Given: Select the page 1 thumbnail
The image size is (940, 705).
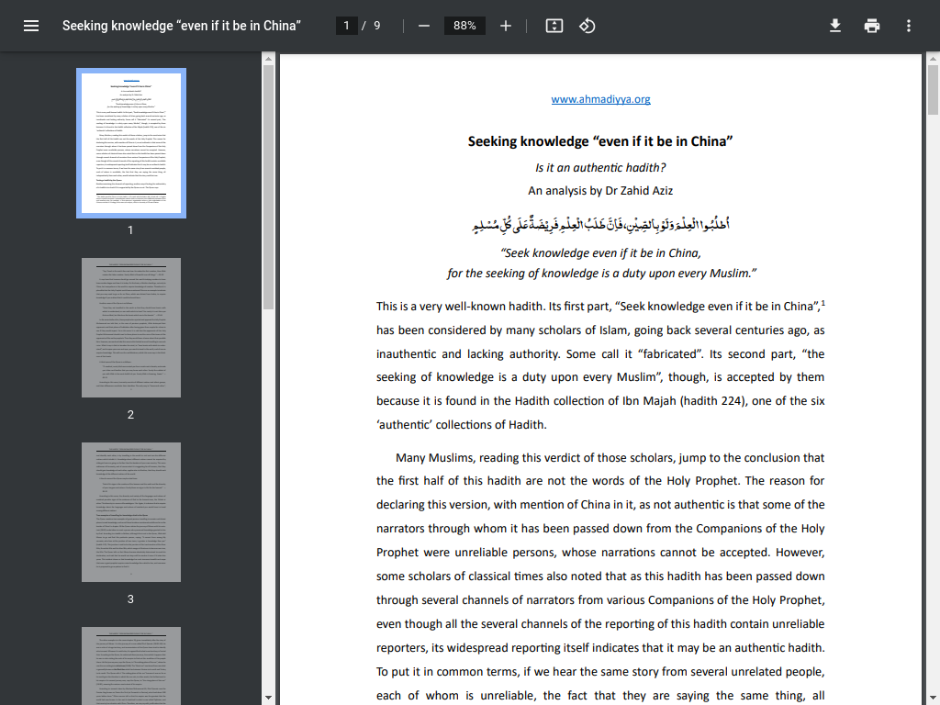Looking at the screenshot, I should (131, 143).
